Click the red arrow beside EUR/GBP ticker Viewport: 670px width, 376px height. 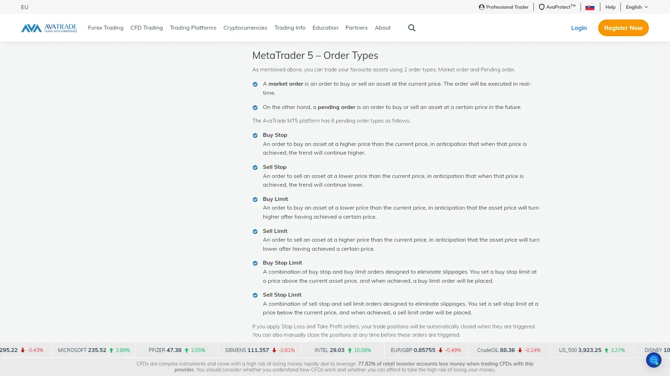coord(440,350)
